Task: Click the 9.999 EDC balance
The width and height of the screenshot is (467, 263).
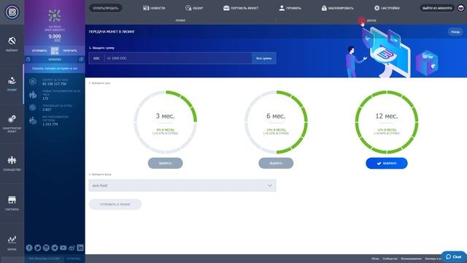Action: point(55,37)
